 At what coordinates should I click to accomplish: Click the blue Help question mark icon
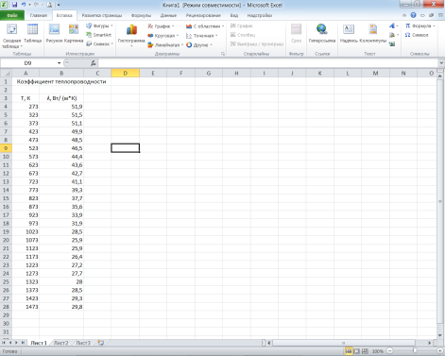pyautogui.click(x=413, y=15)
